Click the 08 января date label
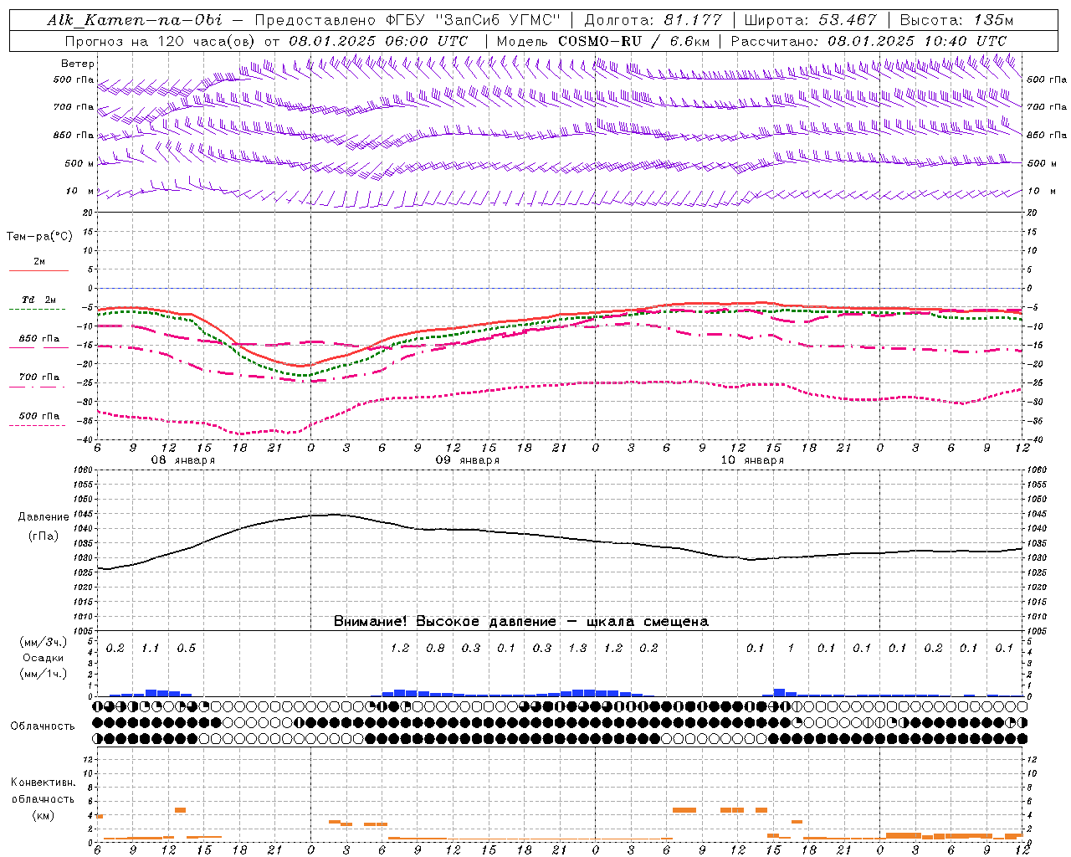 click(182, 460)
